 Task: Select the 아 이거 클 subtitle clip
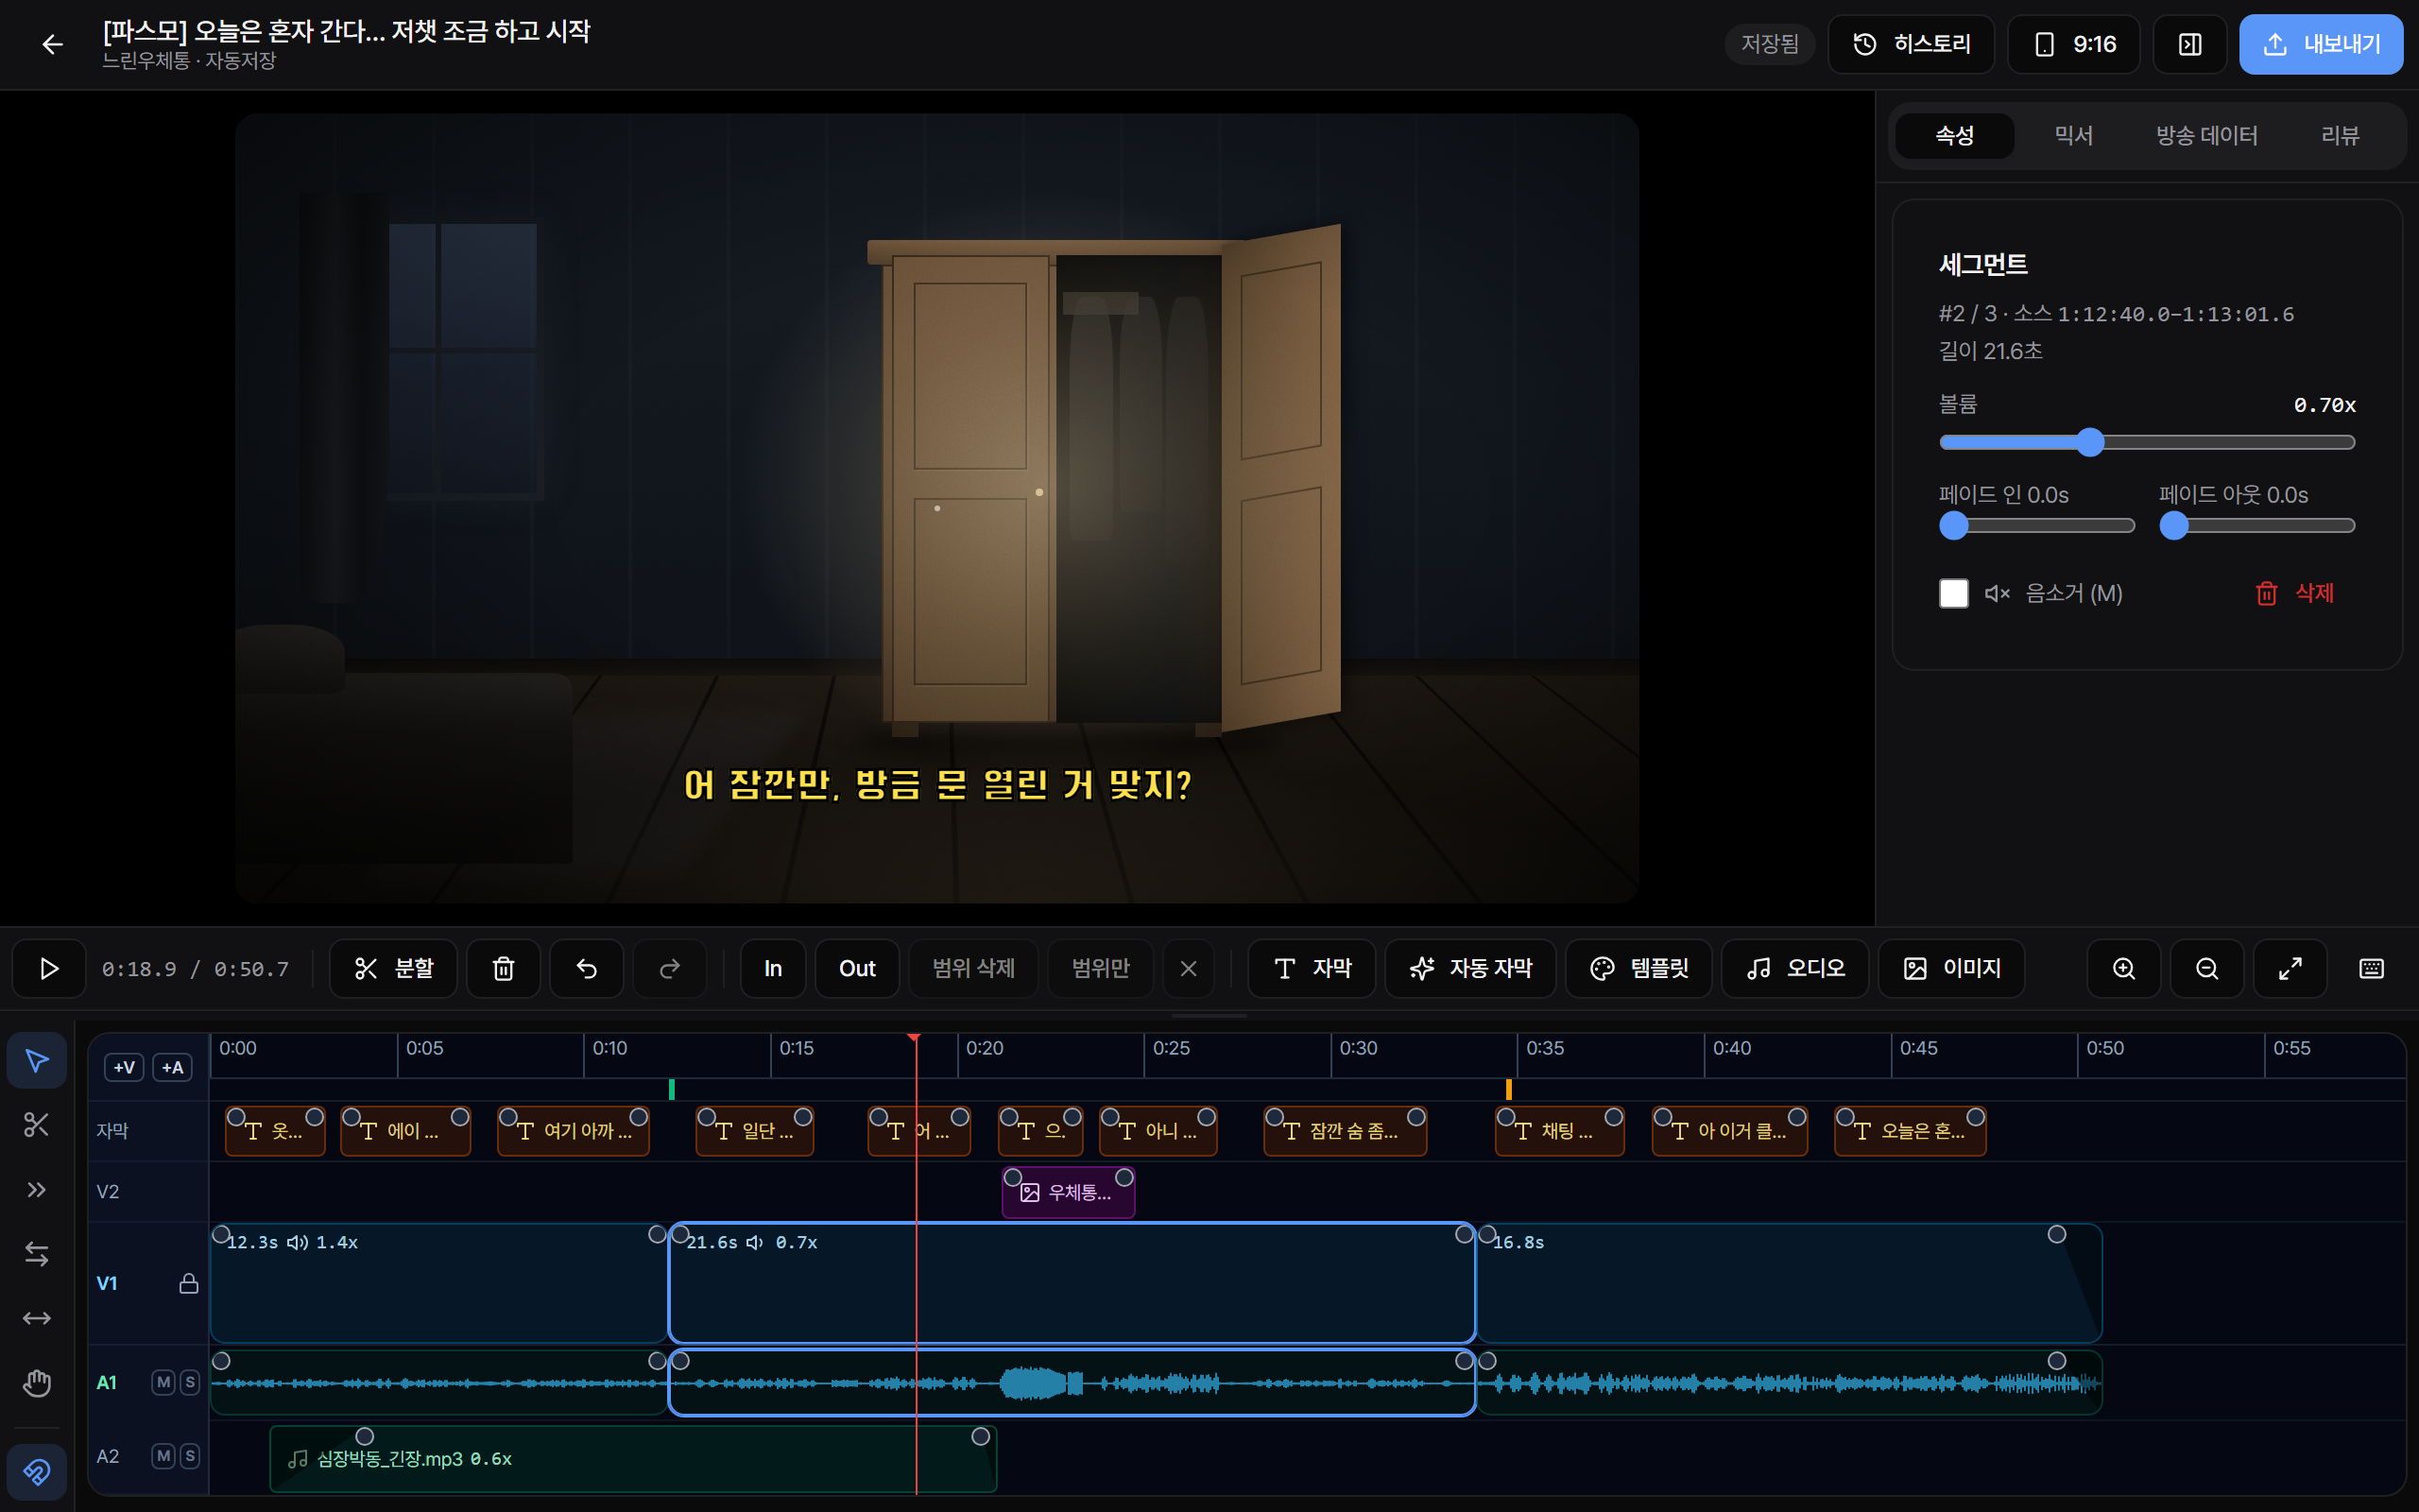(1729, 1131)
